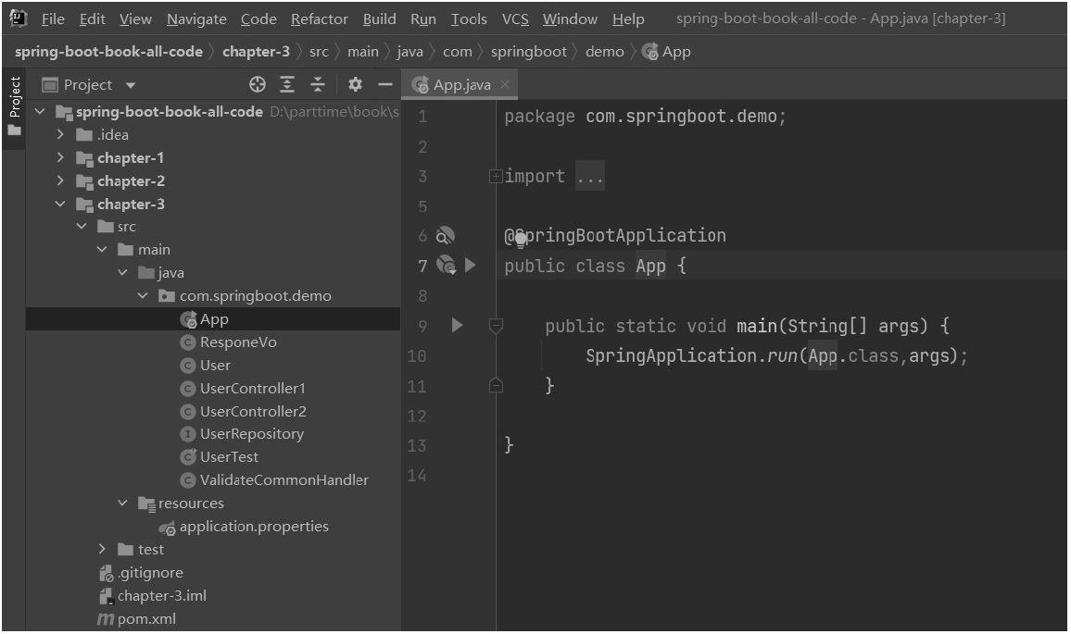Click the App class icon in breadcrumb
Image resolution: width=1071 pixels, height=634 pixels.
(650, 51)
